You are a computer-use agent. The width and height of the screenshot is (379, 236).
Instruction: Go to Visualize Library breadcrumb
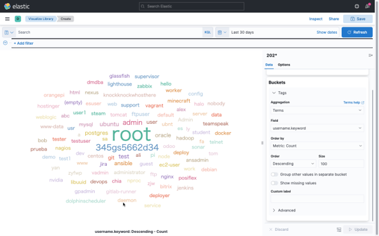point(40,18)
